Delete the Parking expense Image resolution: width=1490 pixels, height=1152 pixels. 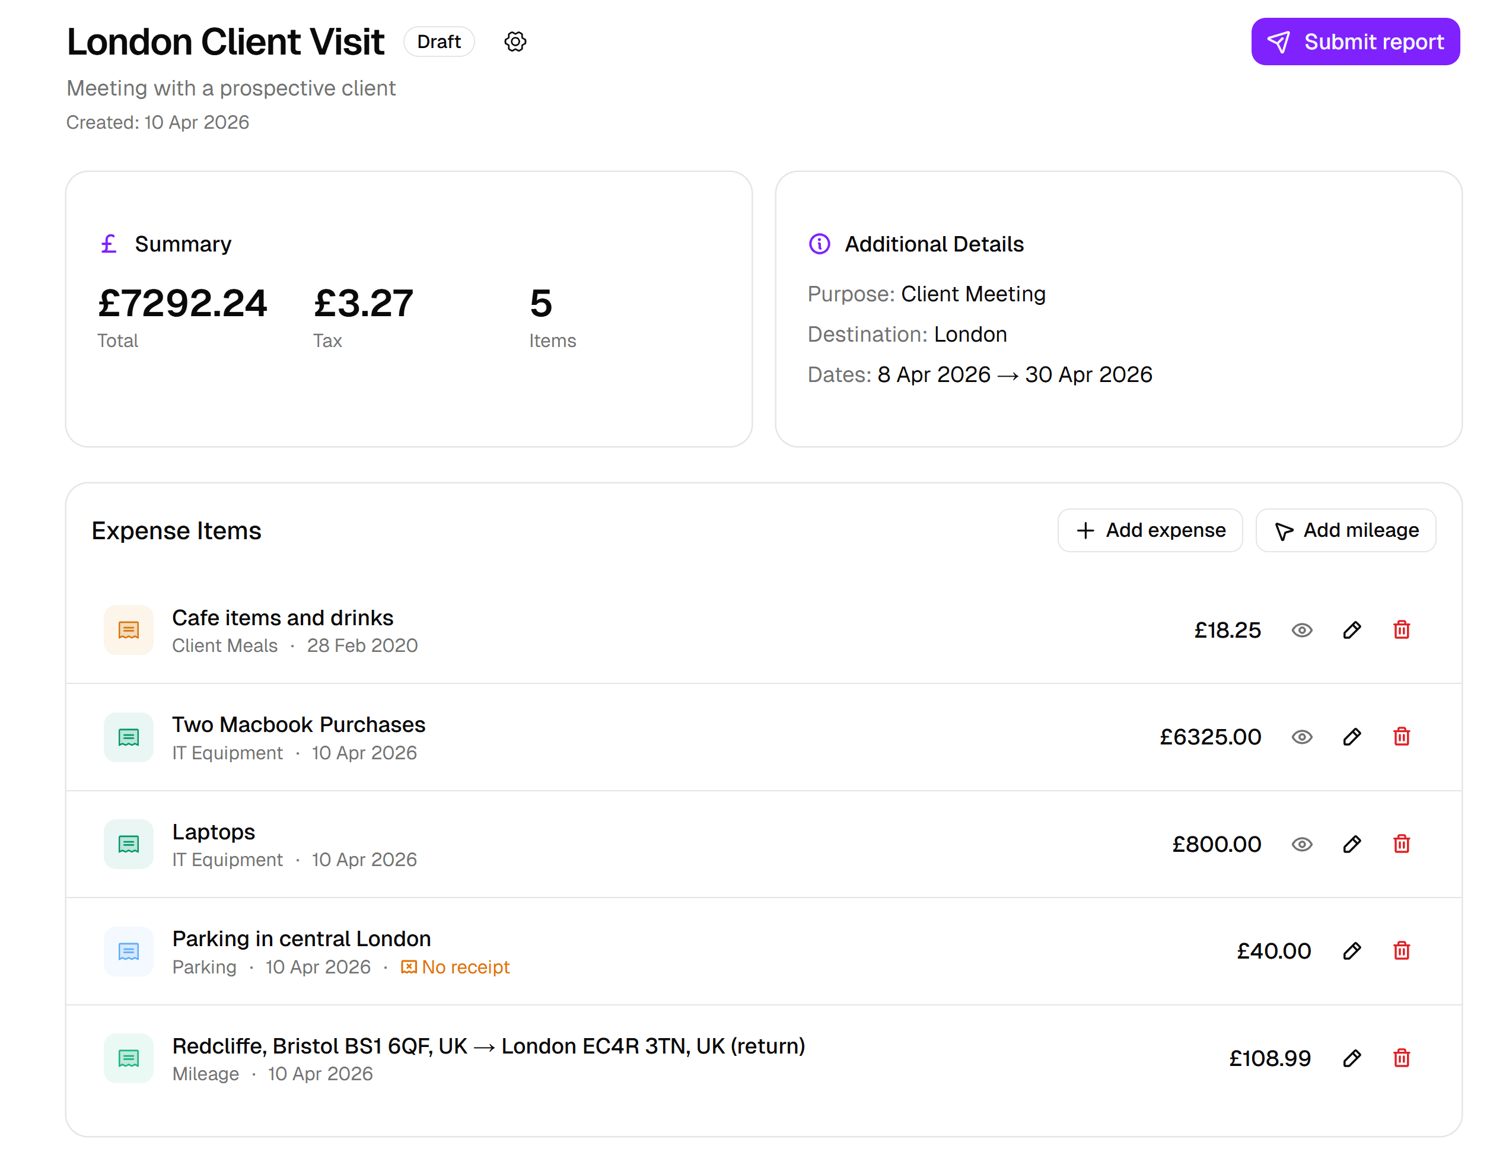(1401, 951)
